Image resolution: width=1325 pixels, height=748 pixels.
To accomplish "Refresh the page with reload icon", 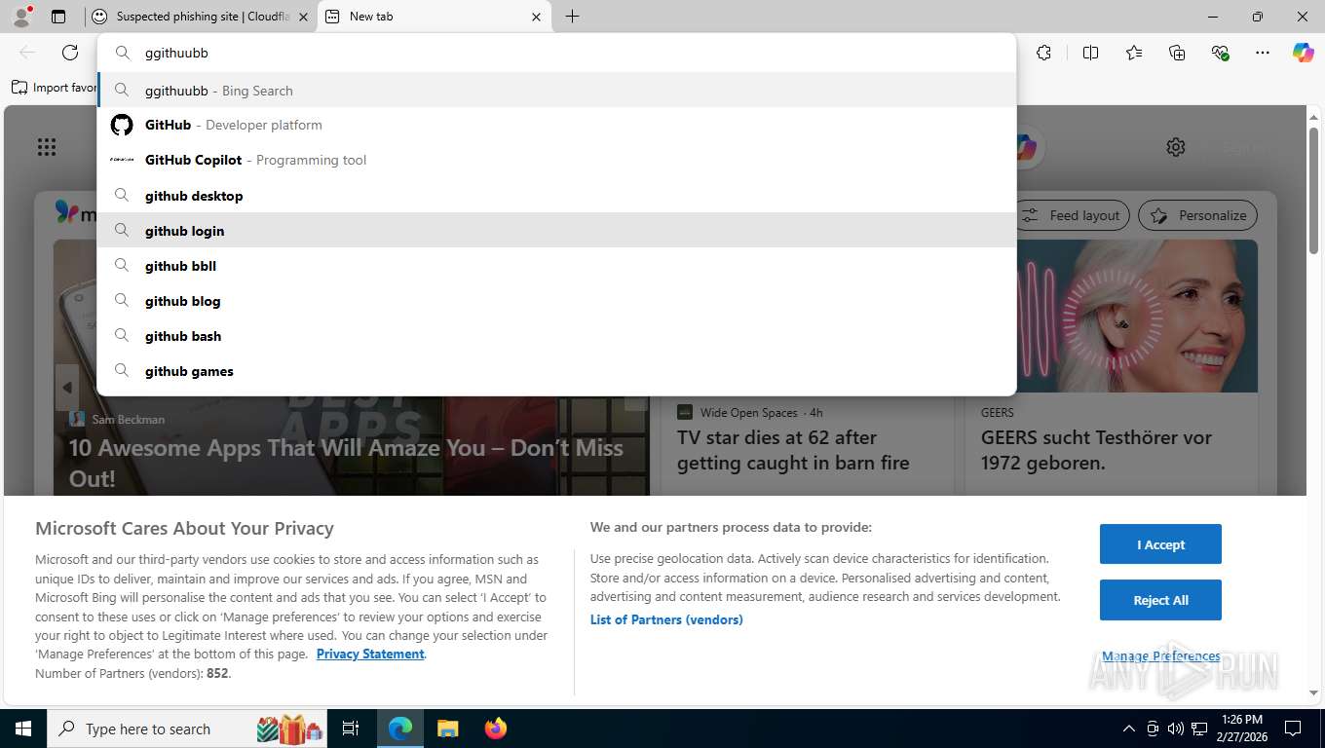I will click(x=70, y=53).
